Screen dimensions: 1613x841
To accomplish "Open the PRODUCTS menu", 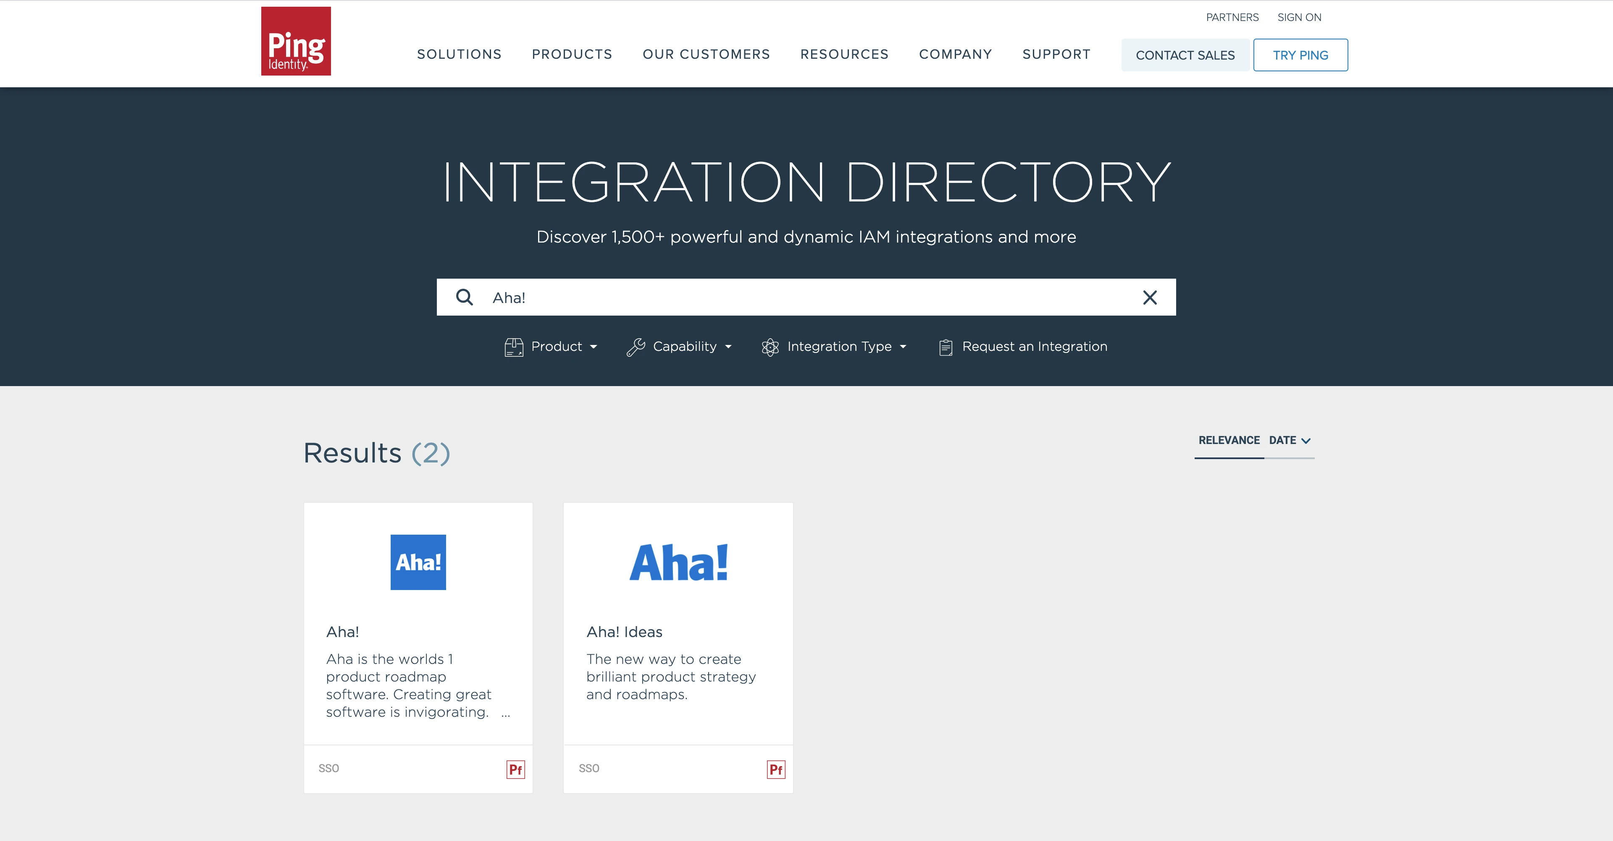I will (572, 54).
